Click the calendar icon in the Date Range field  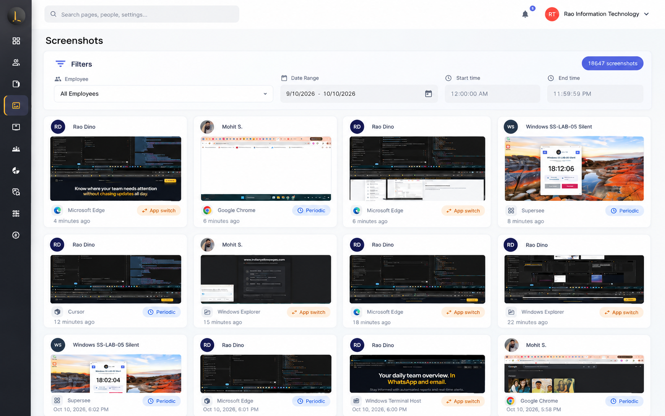pos(428,94)
